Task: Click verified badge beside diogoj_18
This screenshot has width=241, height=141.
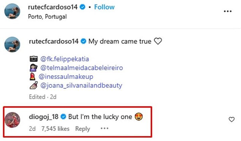Action: click(x=63, y=117)
